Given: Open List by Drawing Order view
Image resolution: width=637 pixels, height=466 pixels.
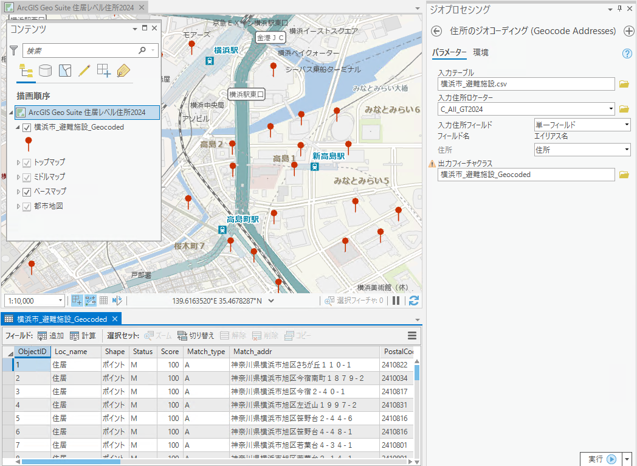Looking at the screenshot, I should tap(26, 71).
